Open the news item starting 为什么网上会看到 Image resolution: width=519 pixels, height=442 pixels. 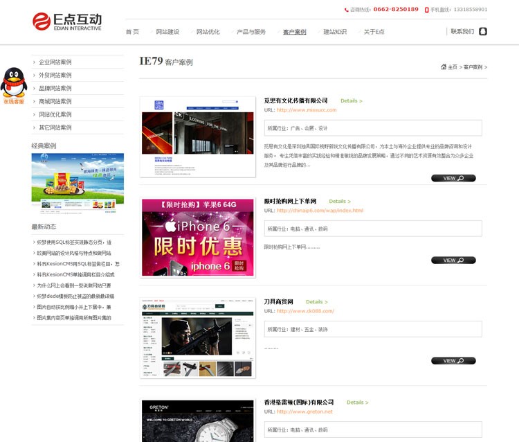tap(74, 285)
